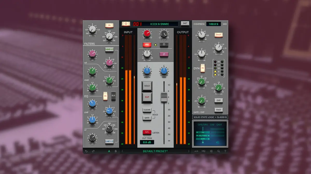Screen dimensions: 311x174
Task: Click the undo arrow icon
Action: (x=86, y=151)
